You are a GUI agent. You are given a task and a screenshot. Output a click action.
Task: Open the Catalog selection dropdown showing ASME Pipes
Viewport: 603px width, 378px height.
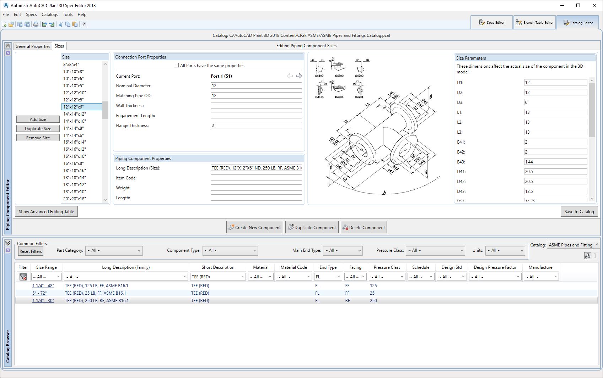tap(573, 245)
